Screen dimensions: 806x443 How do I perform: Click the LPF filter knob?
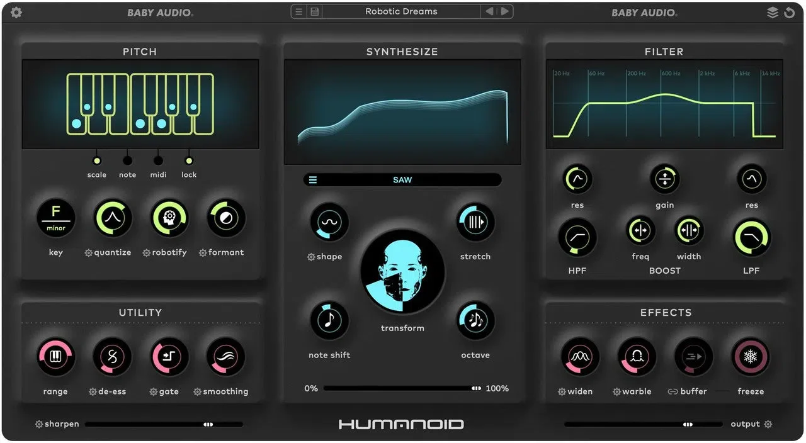pyautogui.click(x=751, y=237)
